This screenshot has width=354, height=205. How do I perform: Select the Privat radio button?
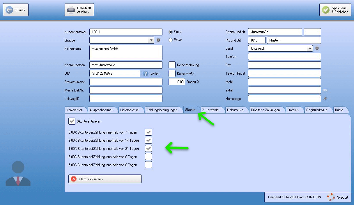171,40
